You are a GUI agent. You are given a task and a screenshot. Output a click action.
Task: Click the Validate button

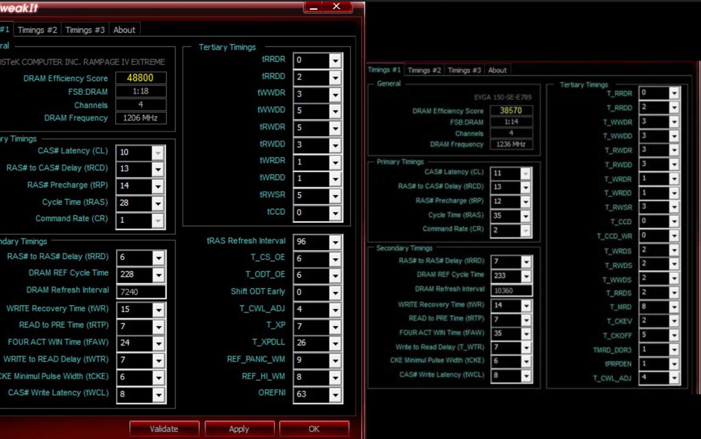coord(164,429)
